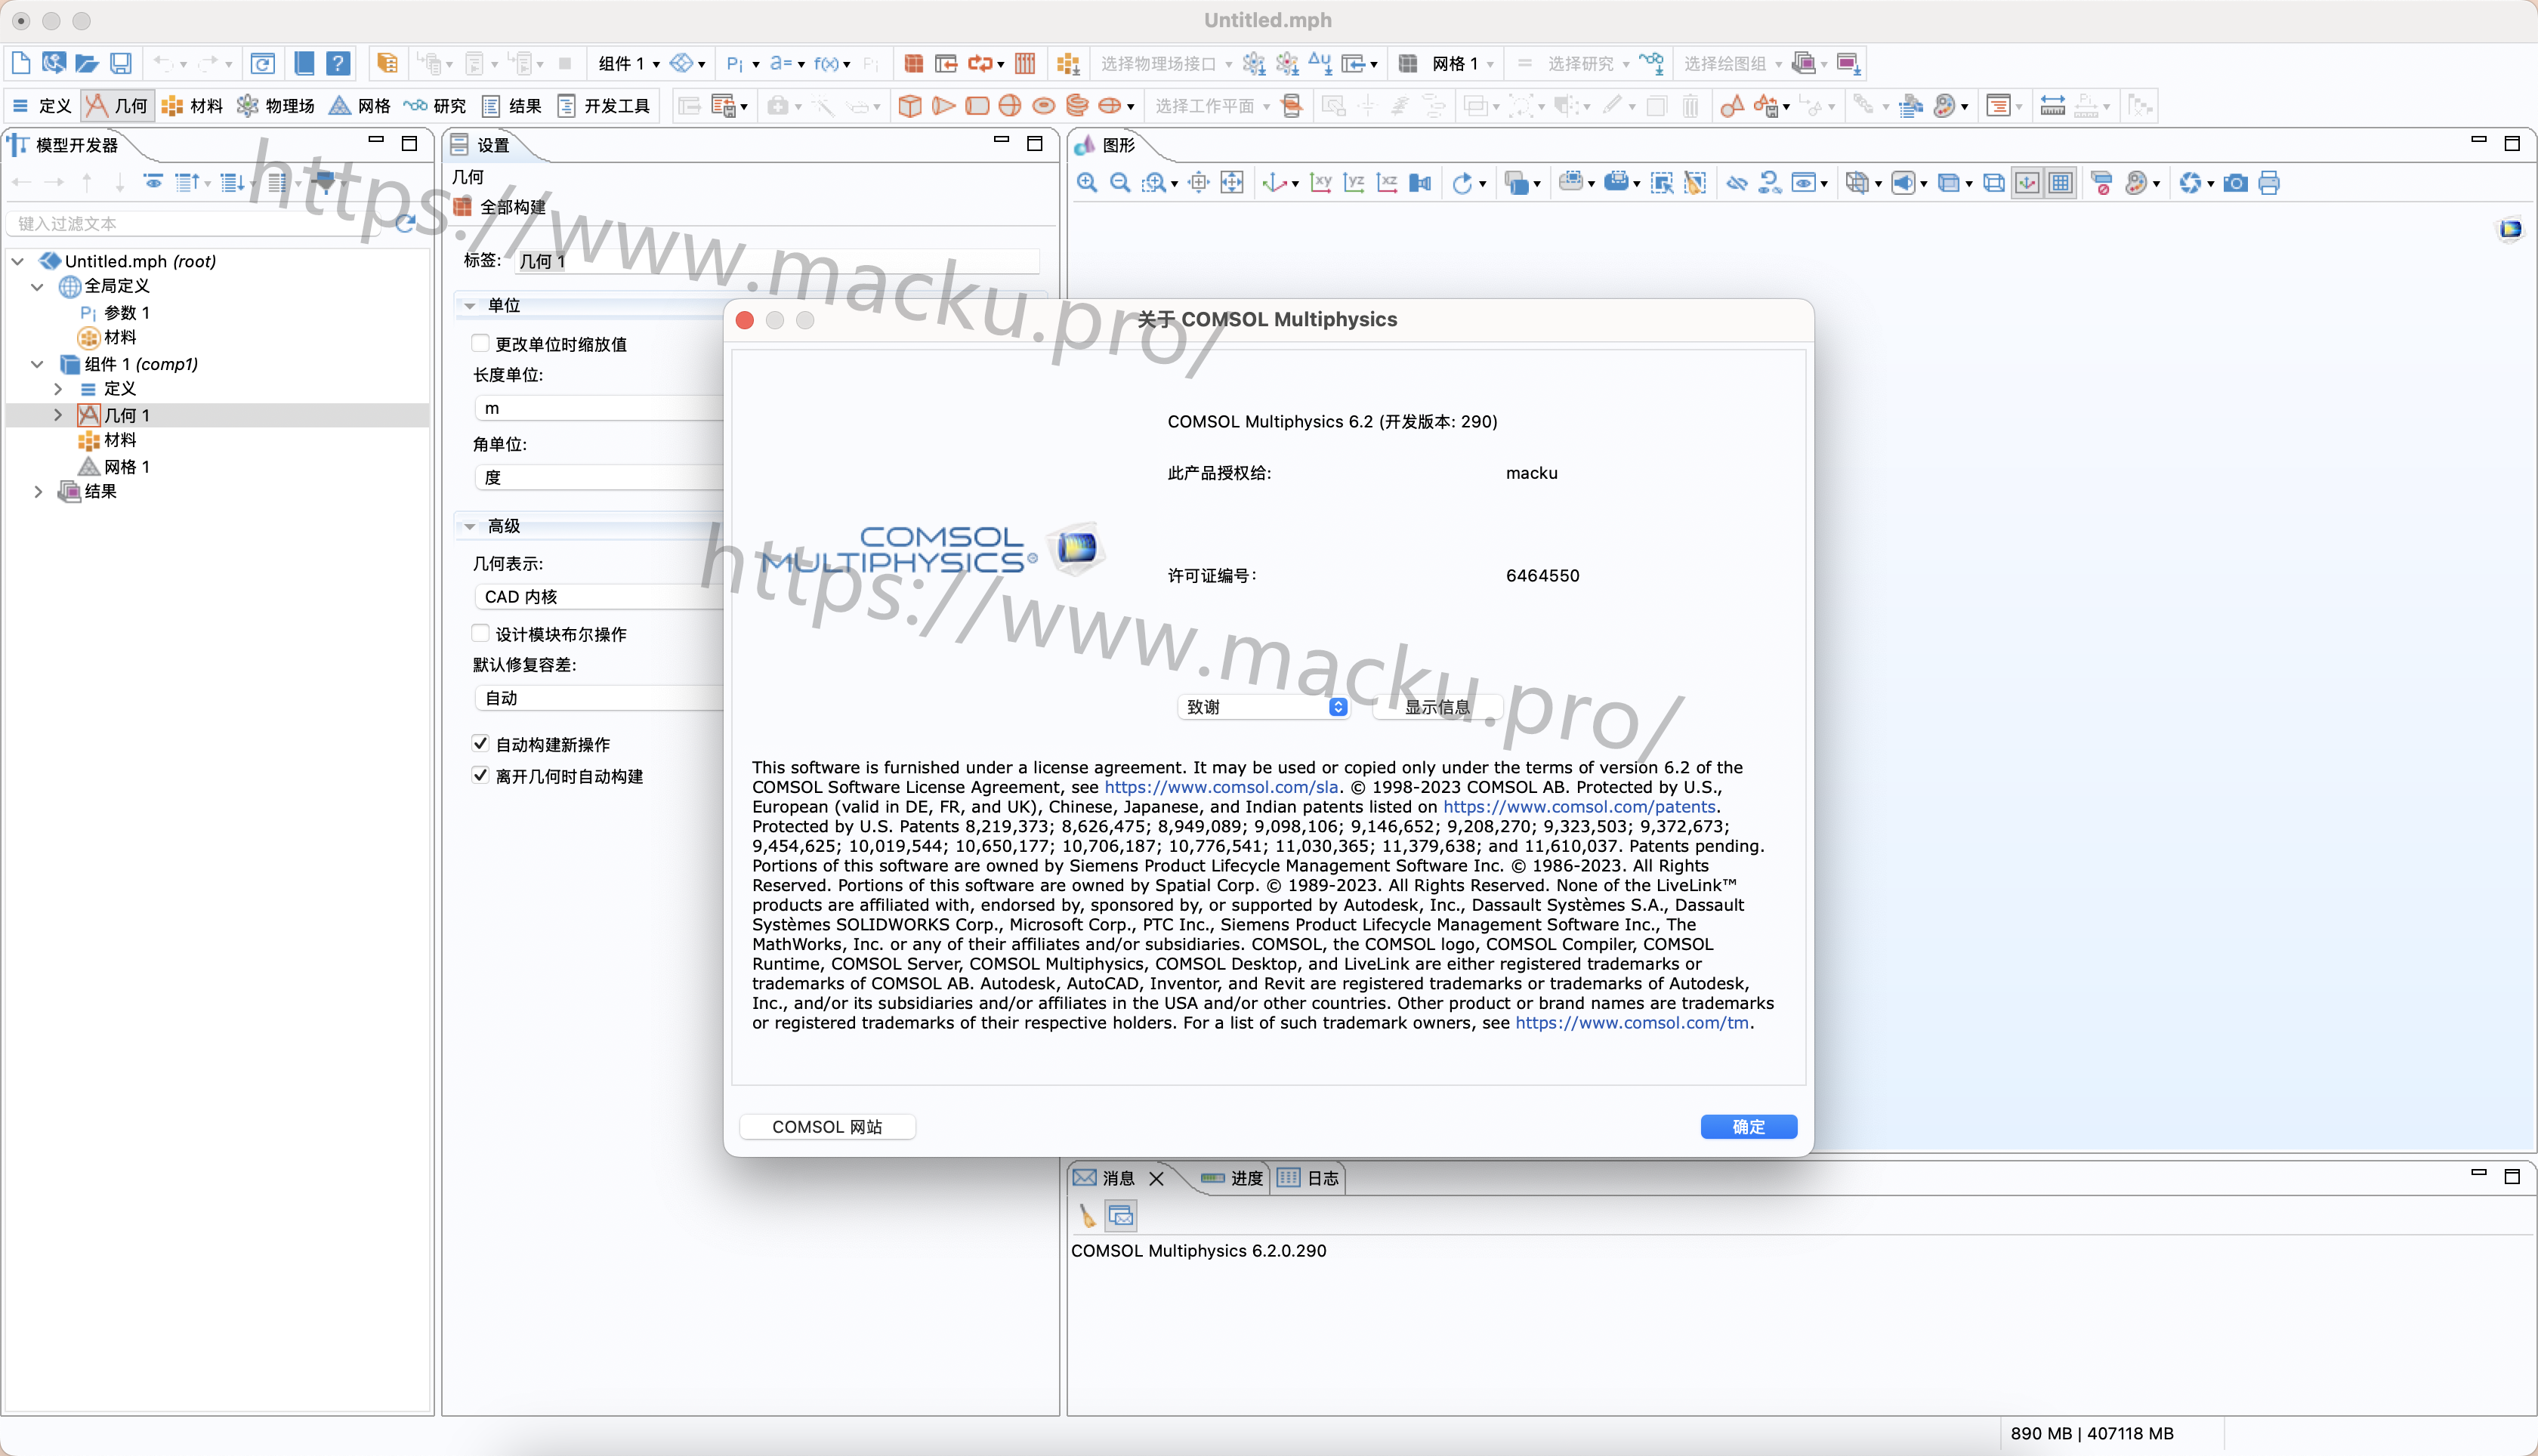Click the Zoom Out icon in graphics toolbar
The image size is (2538, 1456).
coord(1121,183)
